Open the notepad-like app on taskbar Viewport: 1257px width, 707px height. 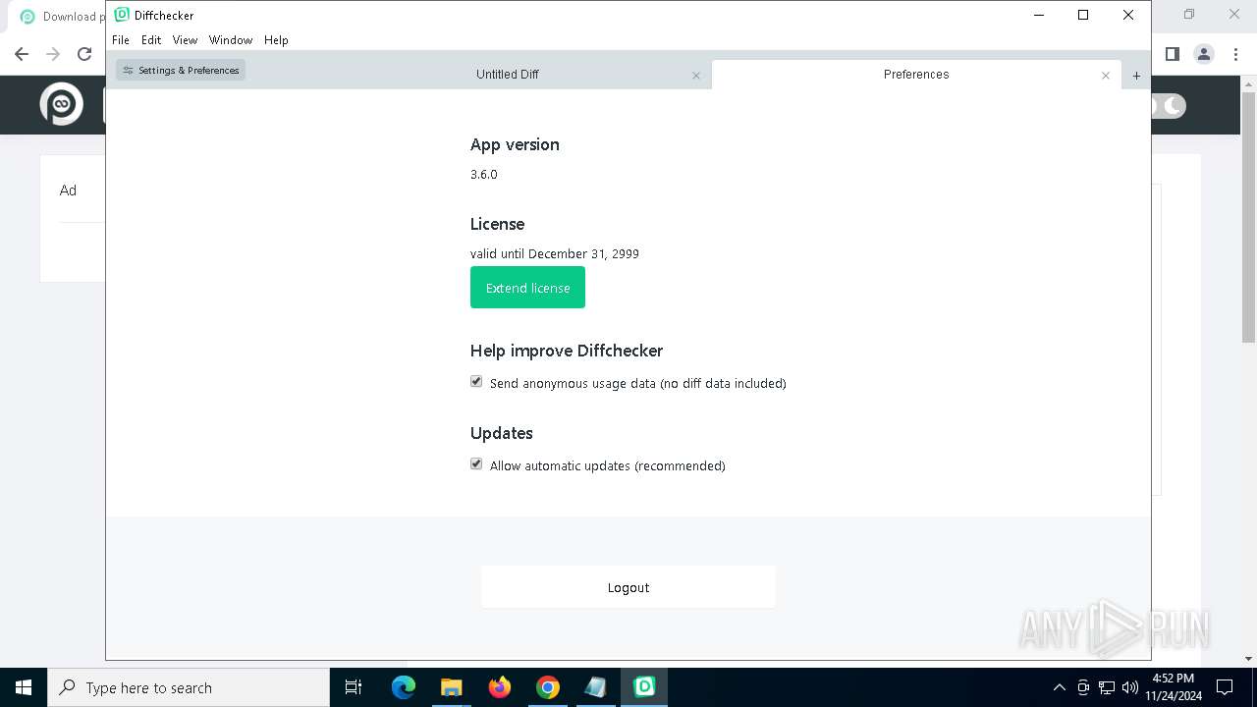click(596, 687)
